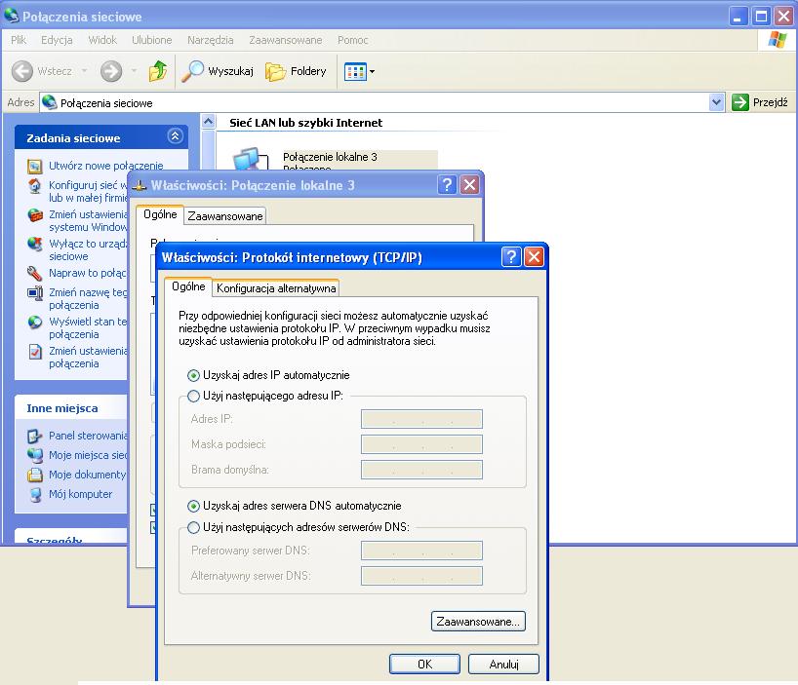
Task: Select Ogólne tab in TCP/IP dialog
Action: [188, 286]
